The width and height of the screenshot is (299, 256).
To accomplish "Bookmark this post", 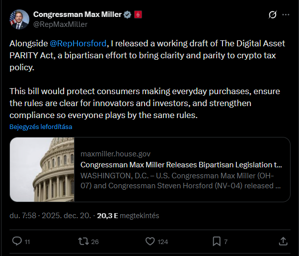I will 217,241.
